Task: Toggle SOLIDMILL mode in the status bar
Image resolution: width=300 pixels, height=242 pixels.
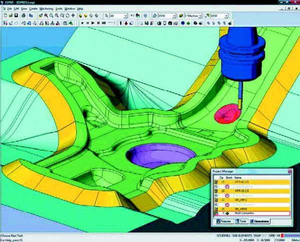Action: 223,236
